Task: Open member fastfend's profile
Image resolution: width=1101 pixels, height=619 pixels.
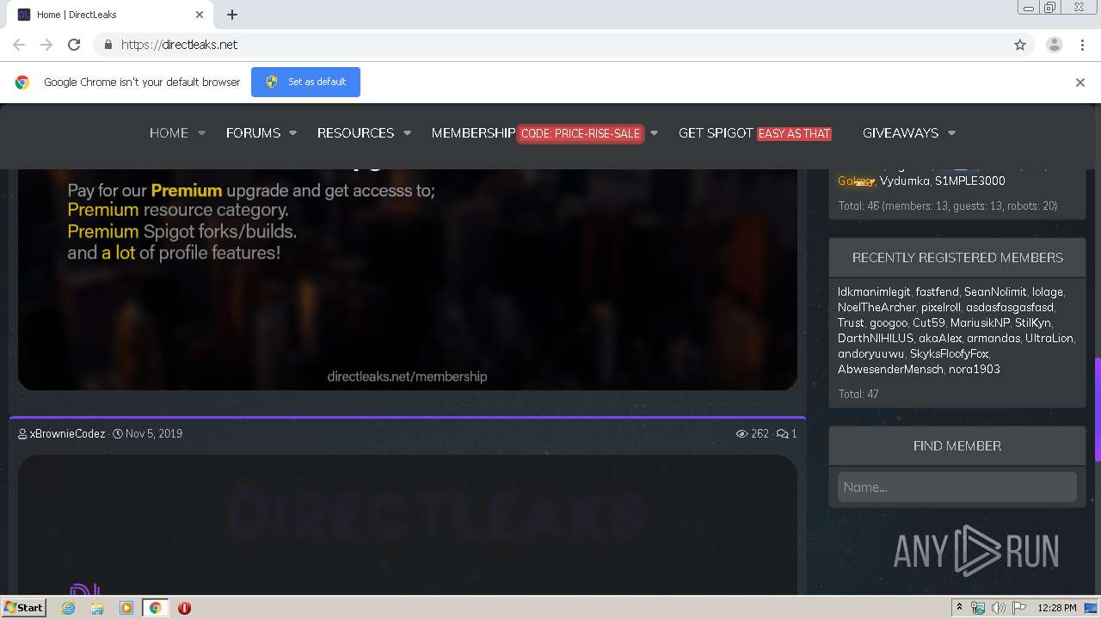Action: pyautogui.click(x=937, y=292)
